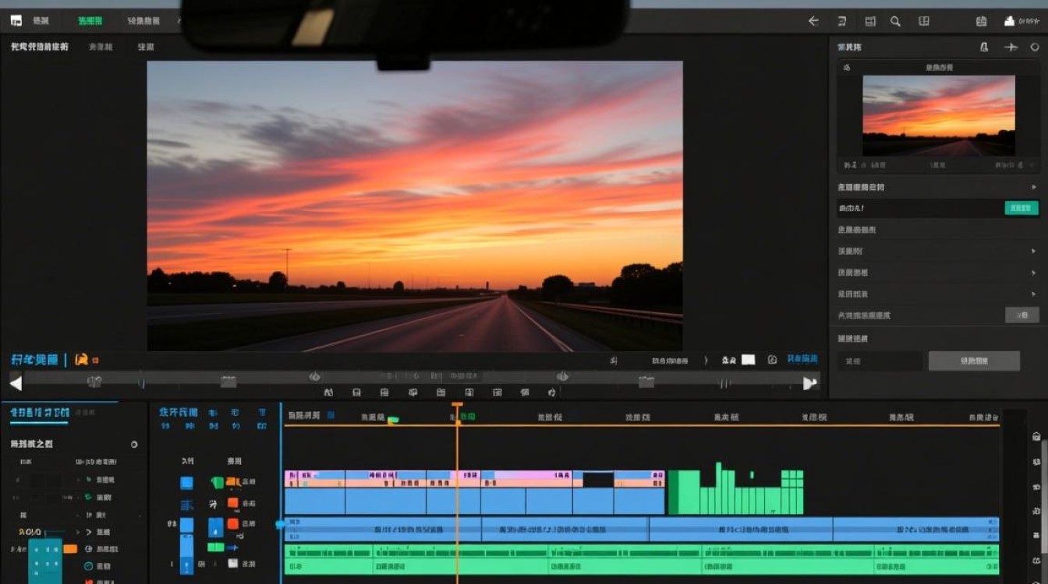Click the book-style layout icon beside the magnifier

923,21
